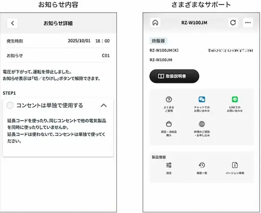Go back from the お知らせ詳細 screen
The image size is (261, 213).
pyautogui.click(x=12, y=23)
